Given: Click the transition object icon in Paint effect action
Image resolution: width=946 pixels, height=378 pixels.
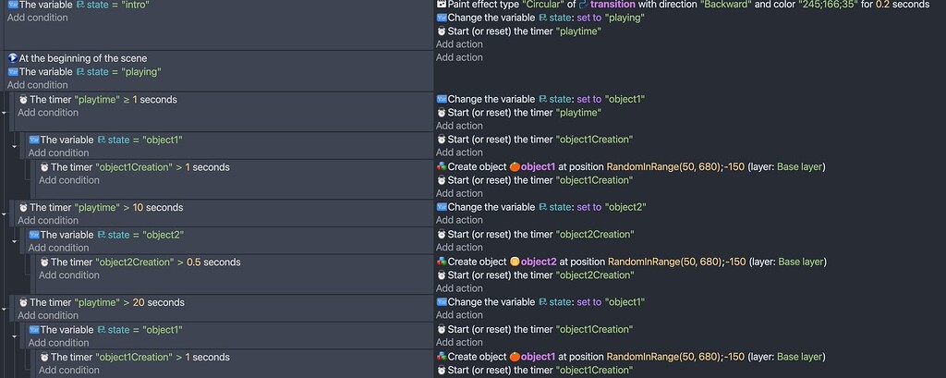Looking at the screenshot, I should (x=583, y=5).
